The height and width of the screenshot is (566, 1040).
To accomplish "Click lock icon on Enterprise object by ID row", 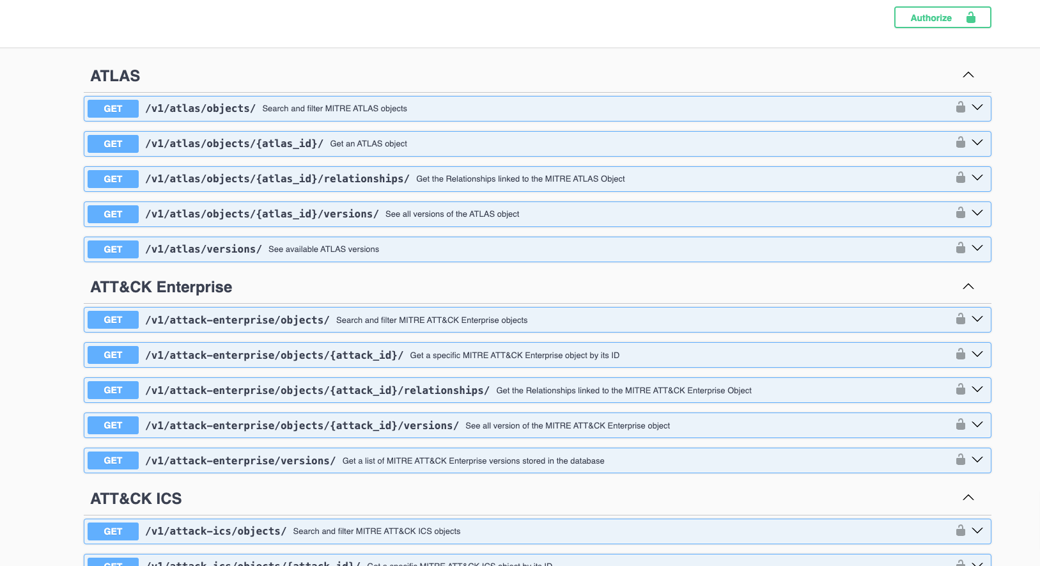I will pos(960,354).
